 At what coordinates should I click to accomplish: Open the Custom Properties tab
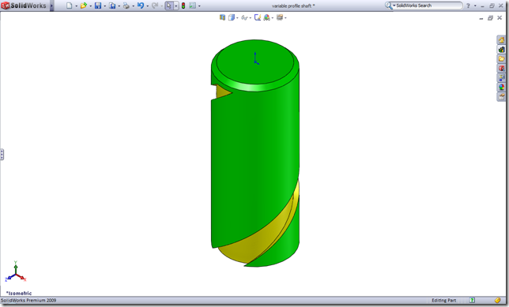pos(502,96)
